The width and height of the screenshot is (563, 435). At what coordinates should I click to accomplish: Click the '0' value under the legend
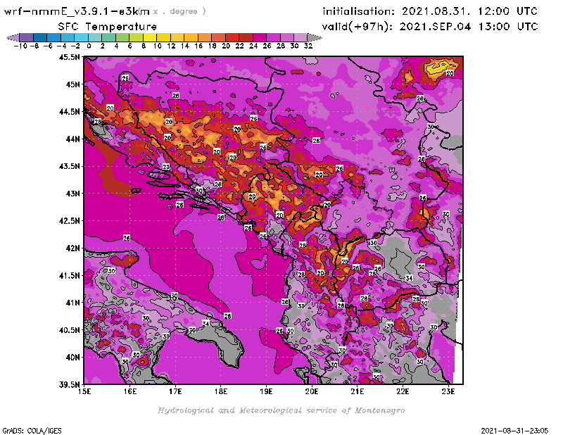point(89,46)
